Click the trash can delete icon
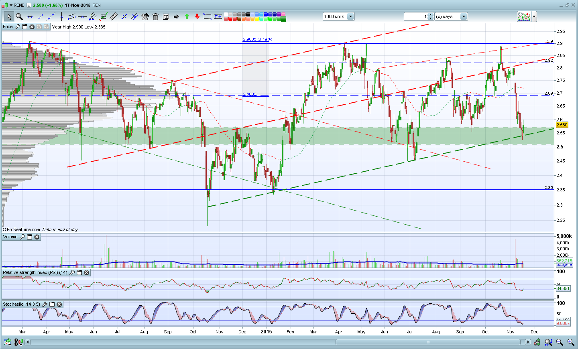Image resolution: width=578 pixels, height=349 pixels. (x=155, y=16)
